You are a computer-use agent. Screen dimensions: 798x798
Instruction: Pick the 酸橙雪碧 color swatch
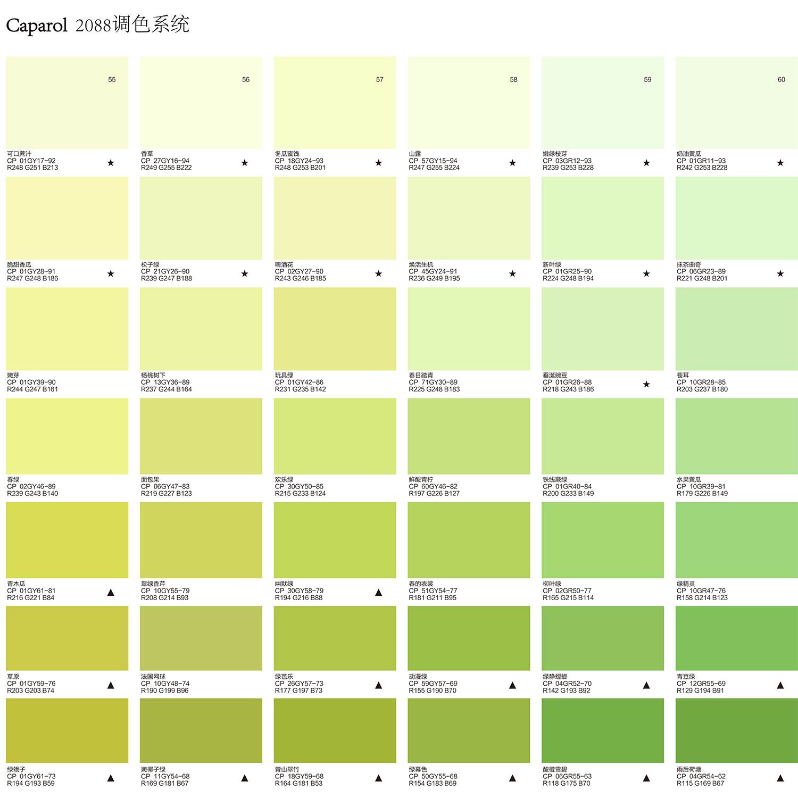click(x=603, y=730)
